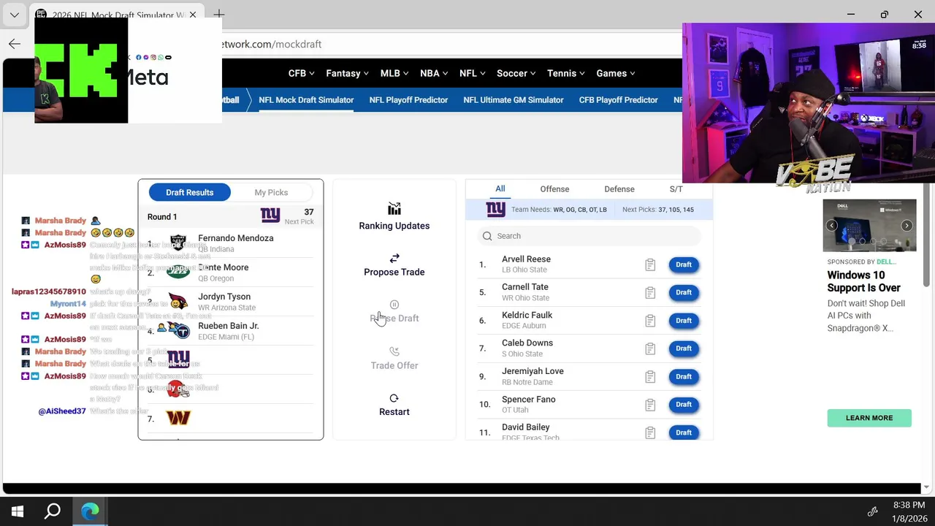This screenshot has height=526, width=935.
Task: Open scouting report icon for Jeremiyah Love
Action: [x=650, y=377]
